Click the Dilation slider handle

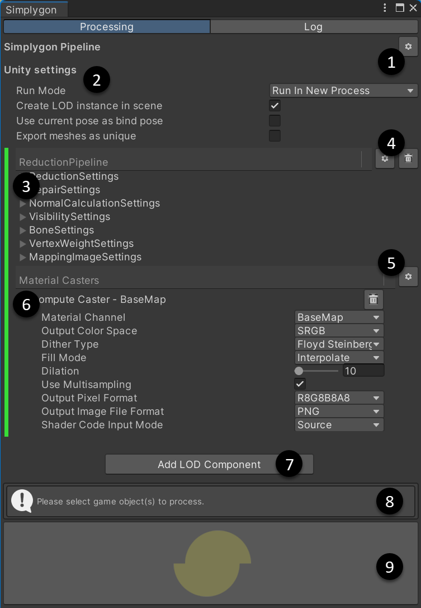coord(300,370)
